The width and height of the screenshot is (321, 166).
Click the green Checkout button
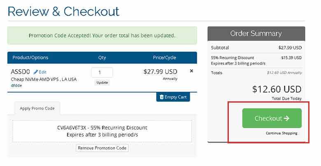pyautogui.click(x=272, y=118)
